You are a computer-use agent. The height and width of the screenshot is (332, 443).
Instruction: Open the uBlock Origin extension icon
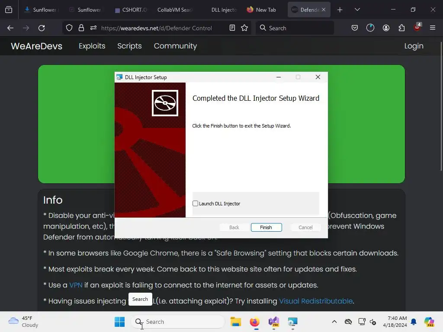point(417,27)
